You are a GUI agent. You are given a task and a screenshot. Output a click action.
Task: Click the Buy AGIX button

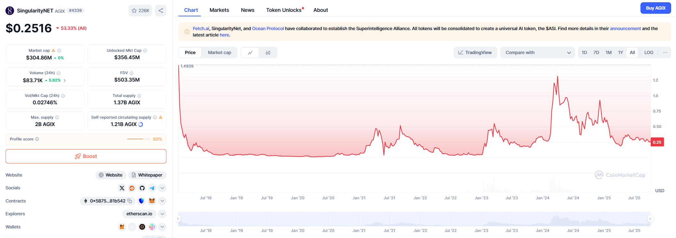656,8
